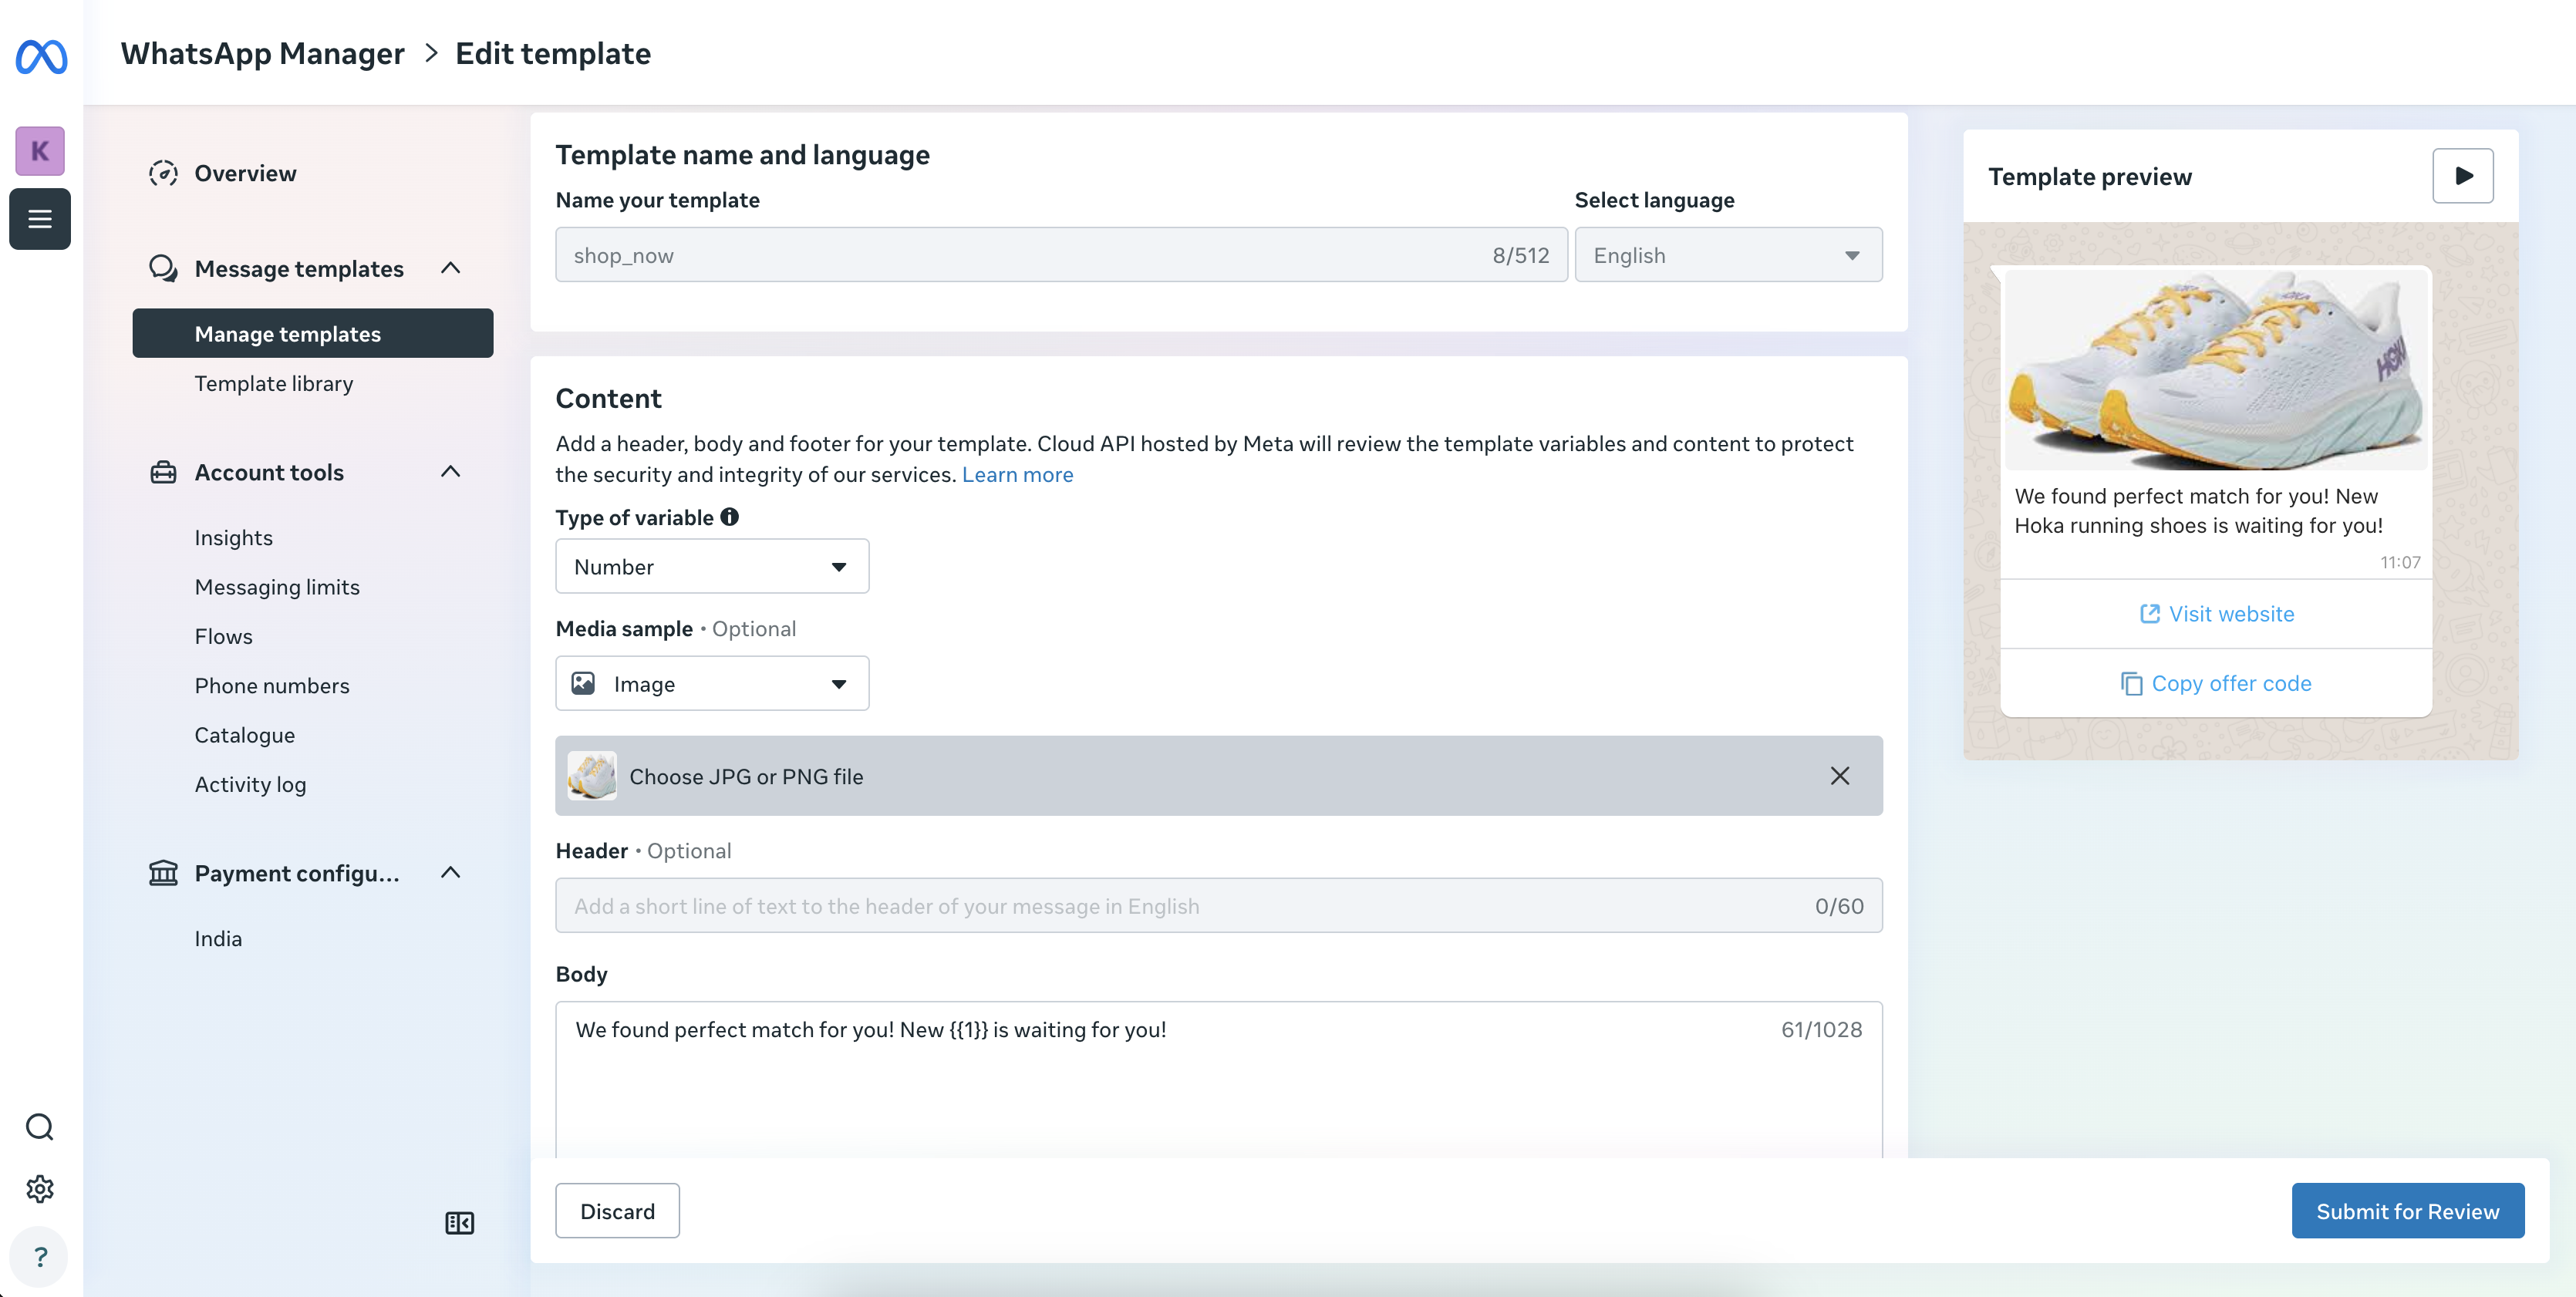Viewport: 2576px width, 1297px height.
Task: Open the Select language dropdown
Action: pyautogui.click(x=1728, y=254)
